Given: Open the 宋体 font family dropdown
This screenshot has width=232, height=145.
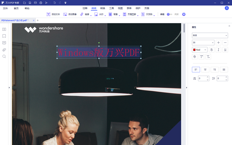Looking at the screenshot, I should (x=210, y=35).
